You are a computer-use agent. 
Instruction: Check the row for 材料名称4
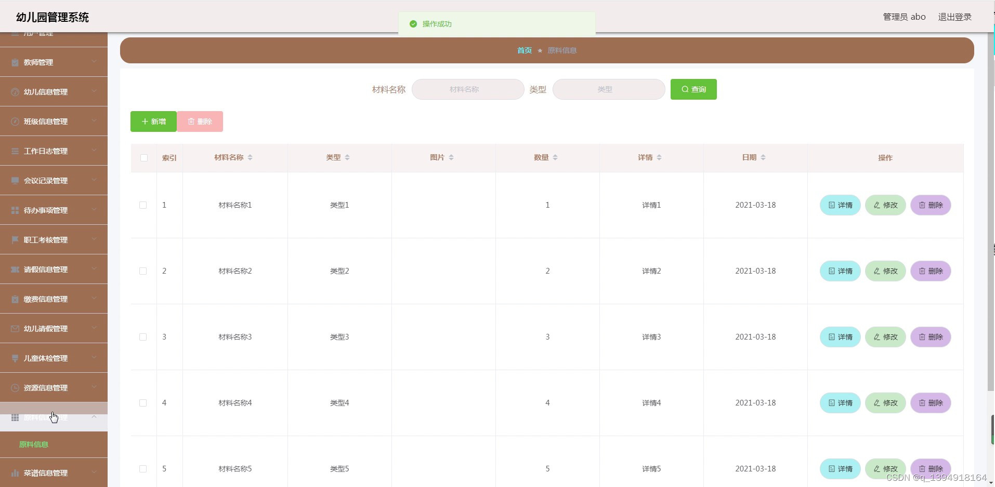[143, 403]
